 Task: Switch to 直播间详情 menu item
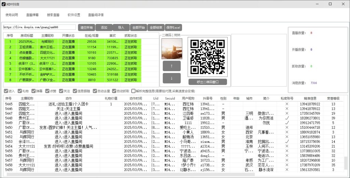click(x=96, y=15)
